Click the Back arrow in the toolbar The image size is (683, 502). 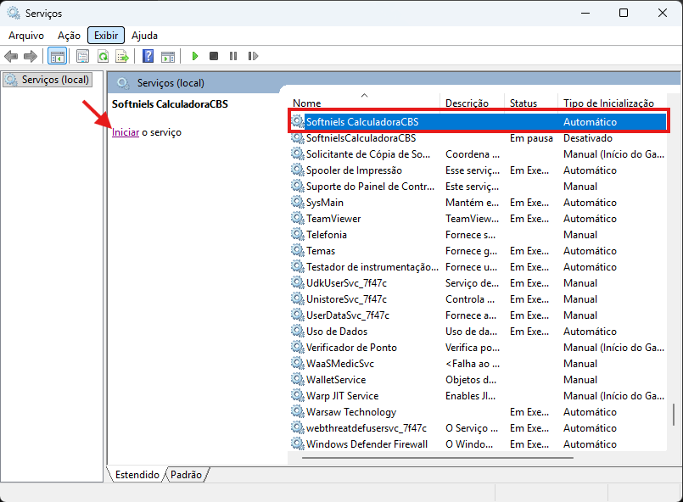pyautogui.click(x=11, y=56)
